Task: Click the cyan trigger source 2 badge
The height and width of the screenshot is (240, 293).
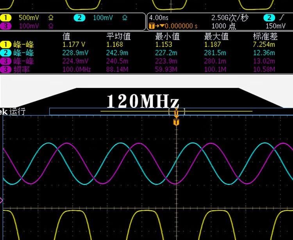Action: point(269,18)
